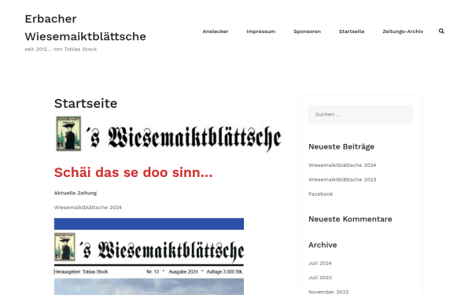This screenshot has width=472, height=295.
Task: Click the red heading Schäi das se doo sinn
Action: 134,173
